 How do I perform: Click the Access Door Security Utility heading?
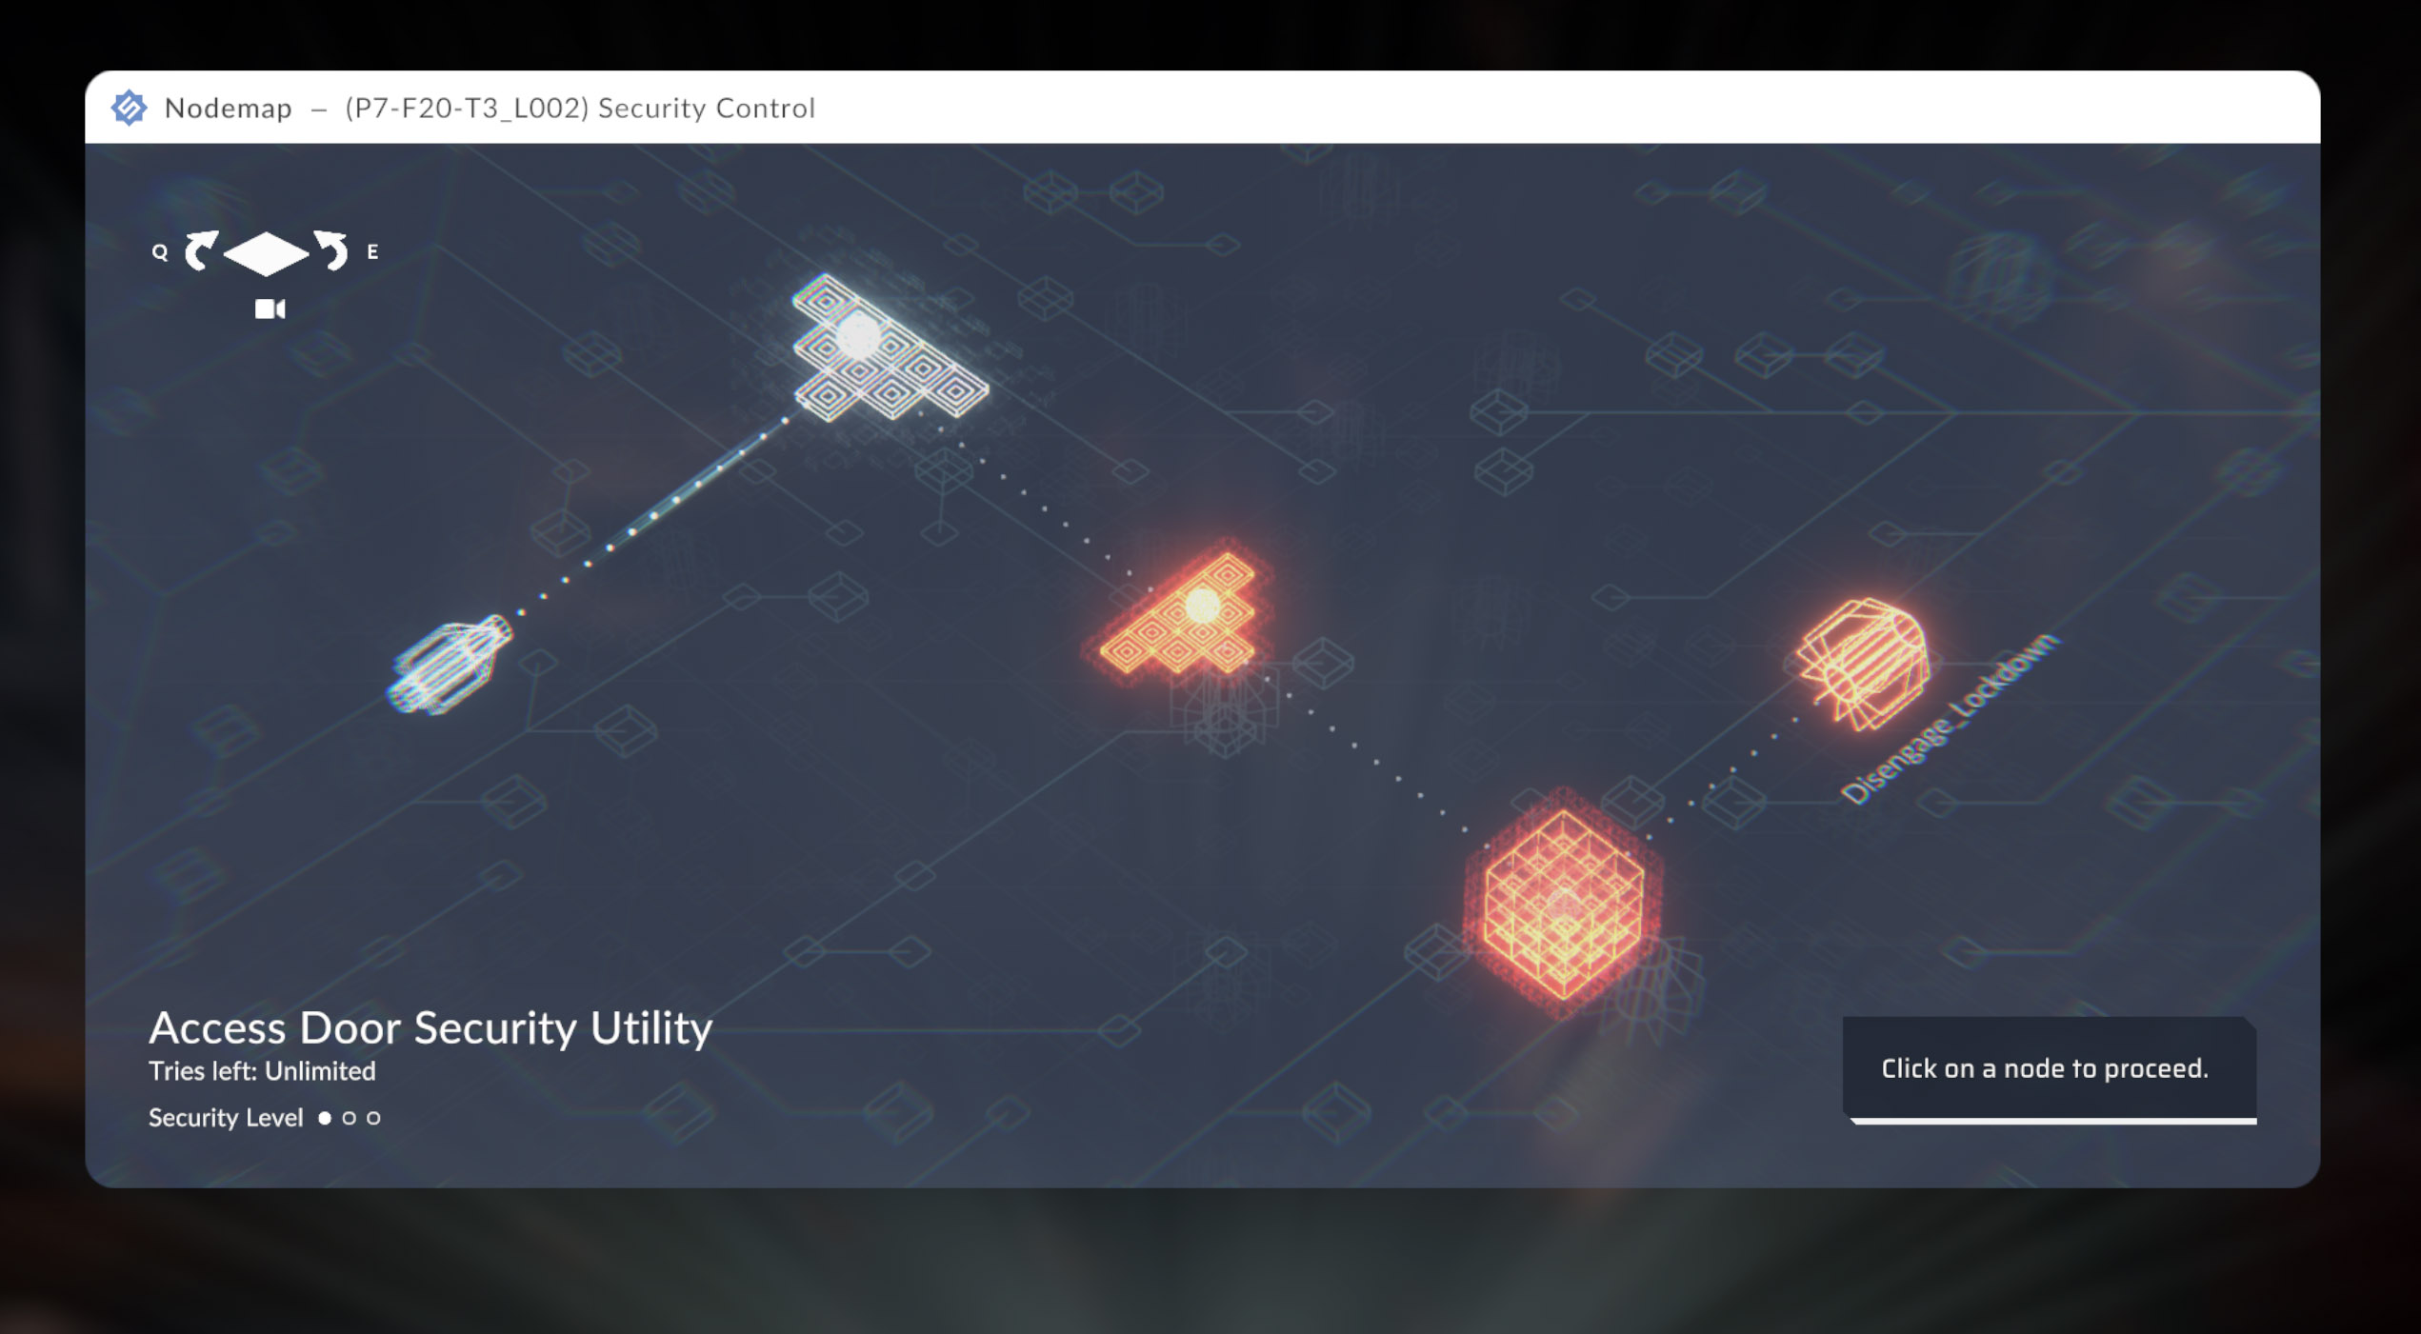[430, 1028]
